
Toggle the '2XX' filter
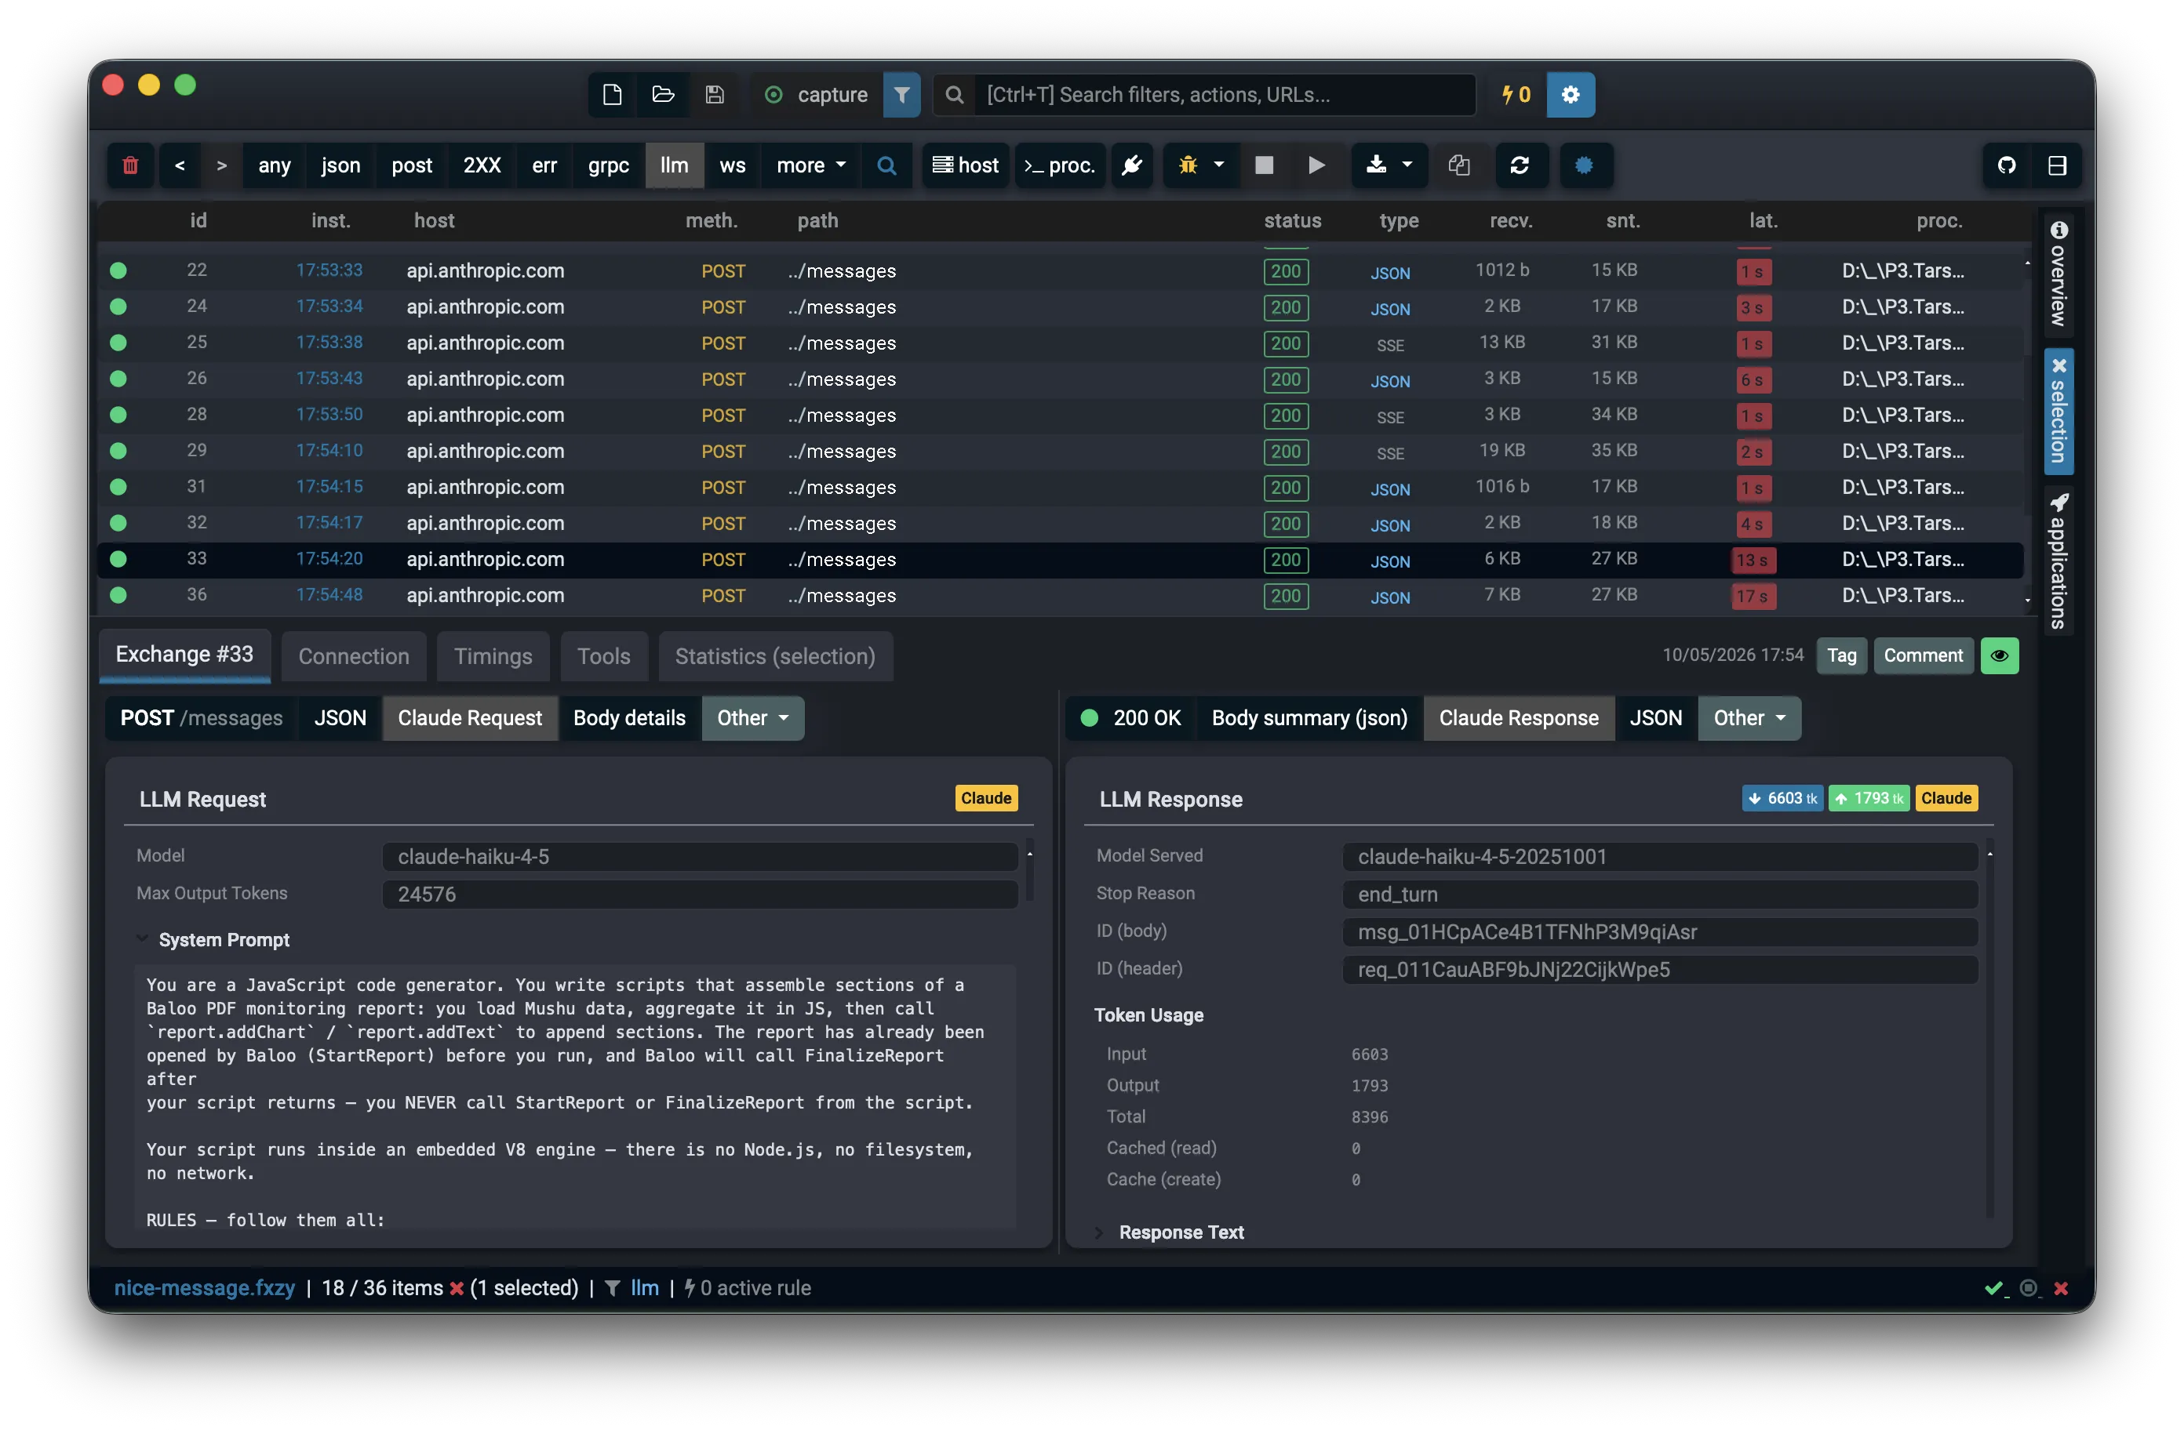tap(482, 165)
